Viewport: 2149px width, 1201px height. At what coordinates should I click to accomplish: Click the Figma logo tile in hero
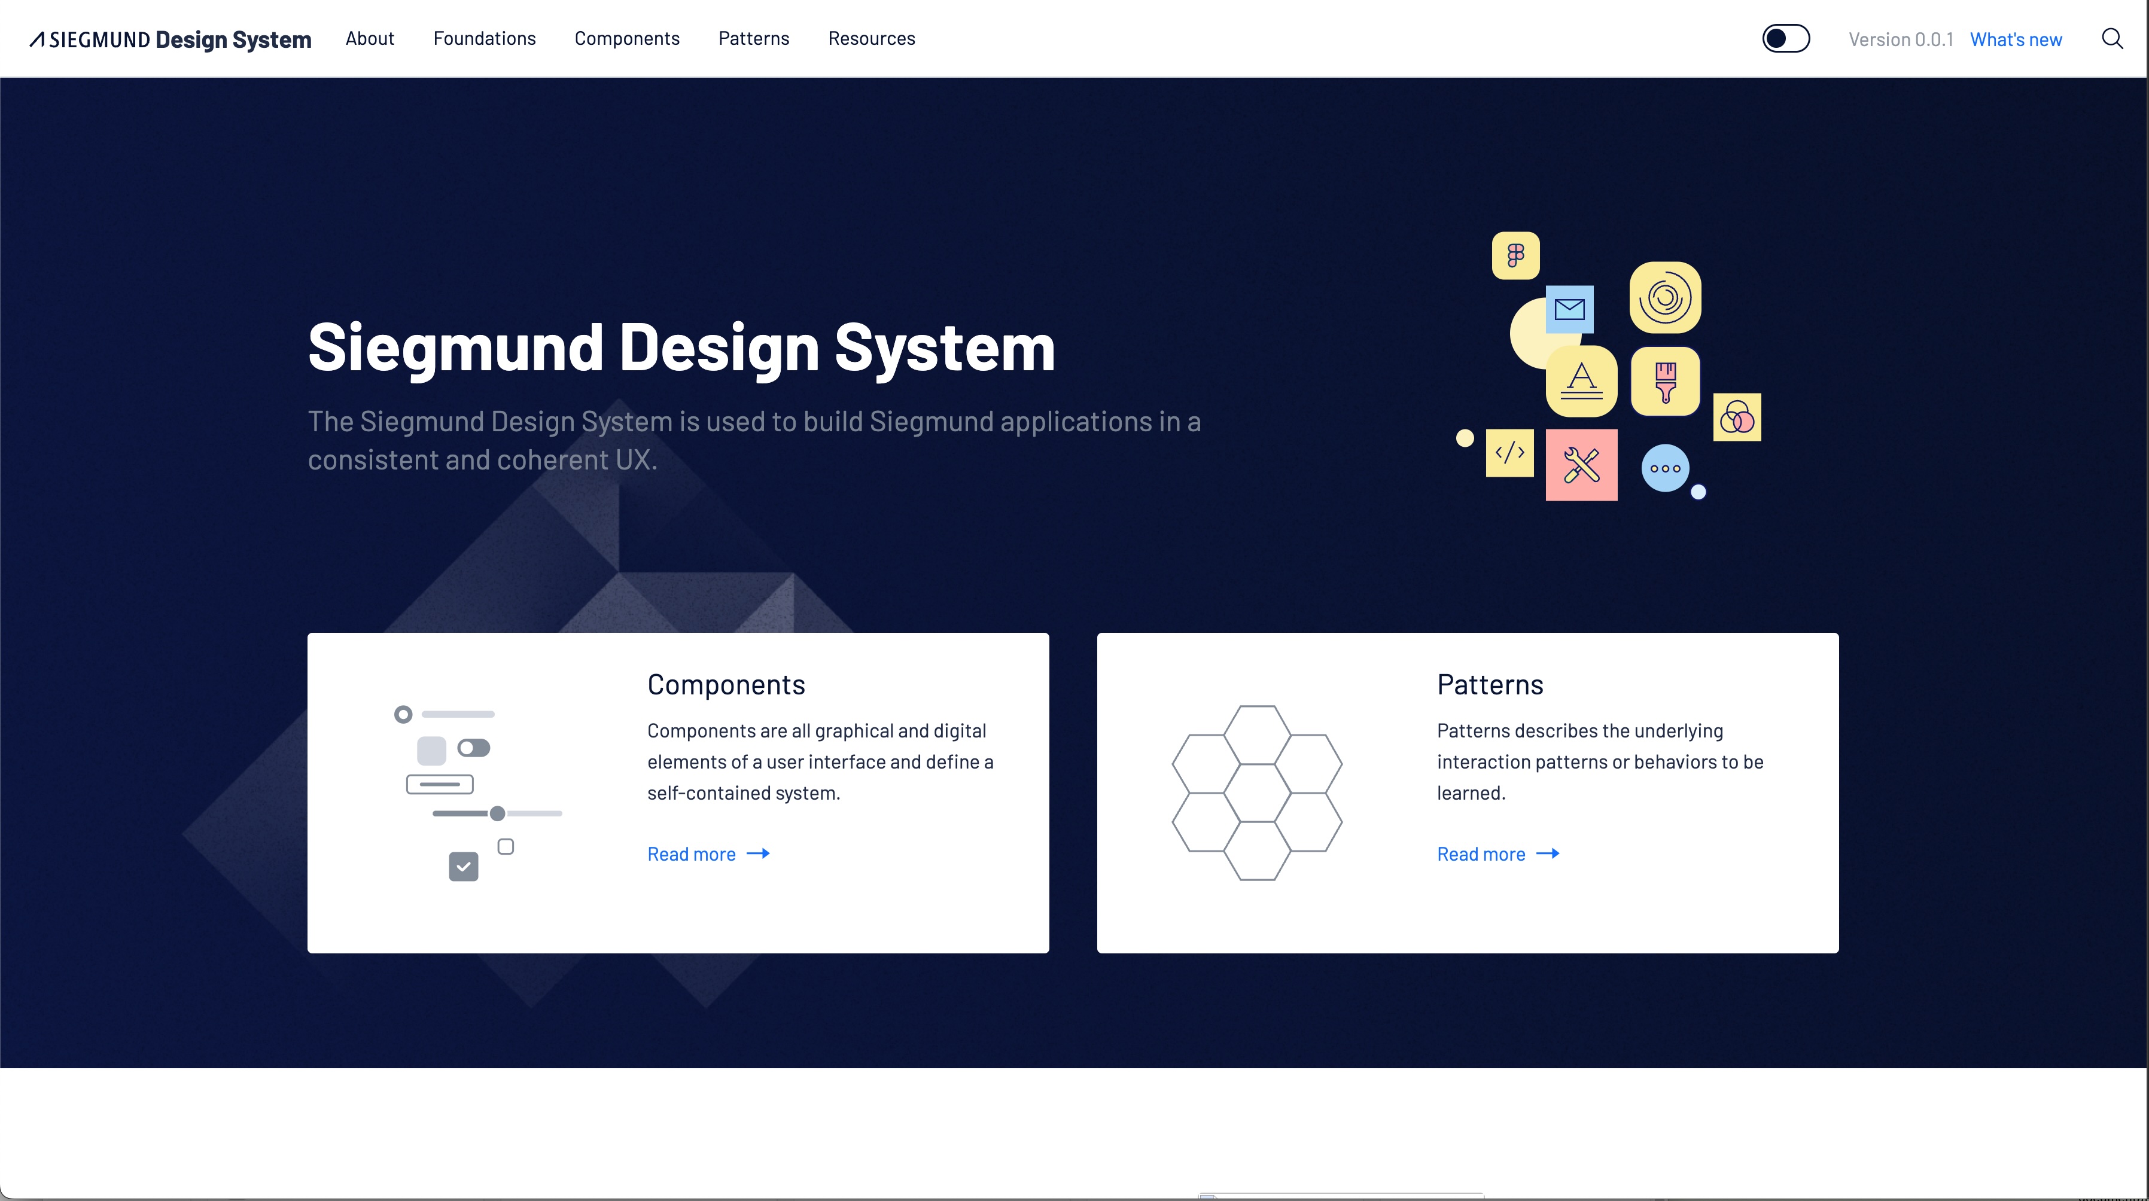coord(1515,255)
